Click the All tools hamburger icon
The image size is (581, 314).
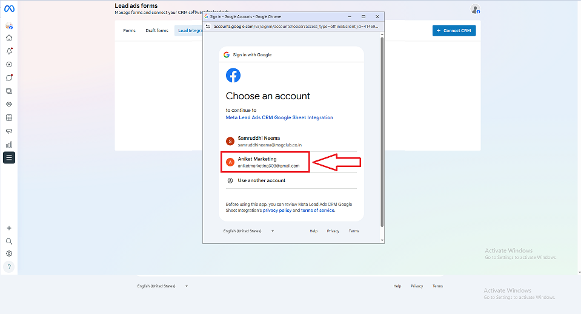click(9, 158)
